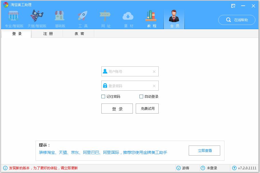This screenshot has height=173, width=260.
Task: Open the 工具 rocket icon
Action: pyautogui.click(x=83, y=16)
